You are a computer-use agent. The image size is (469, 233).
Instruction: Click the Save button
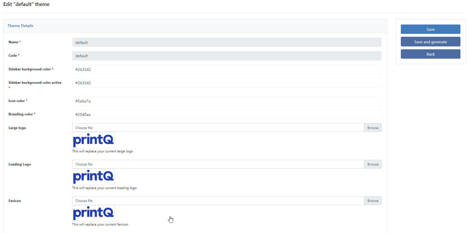click(x=430, y=29)
